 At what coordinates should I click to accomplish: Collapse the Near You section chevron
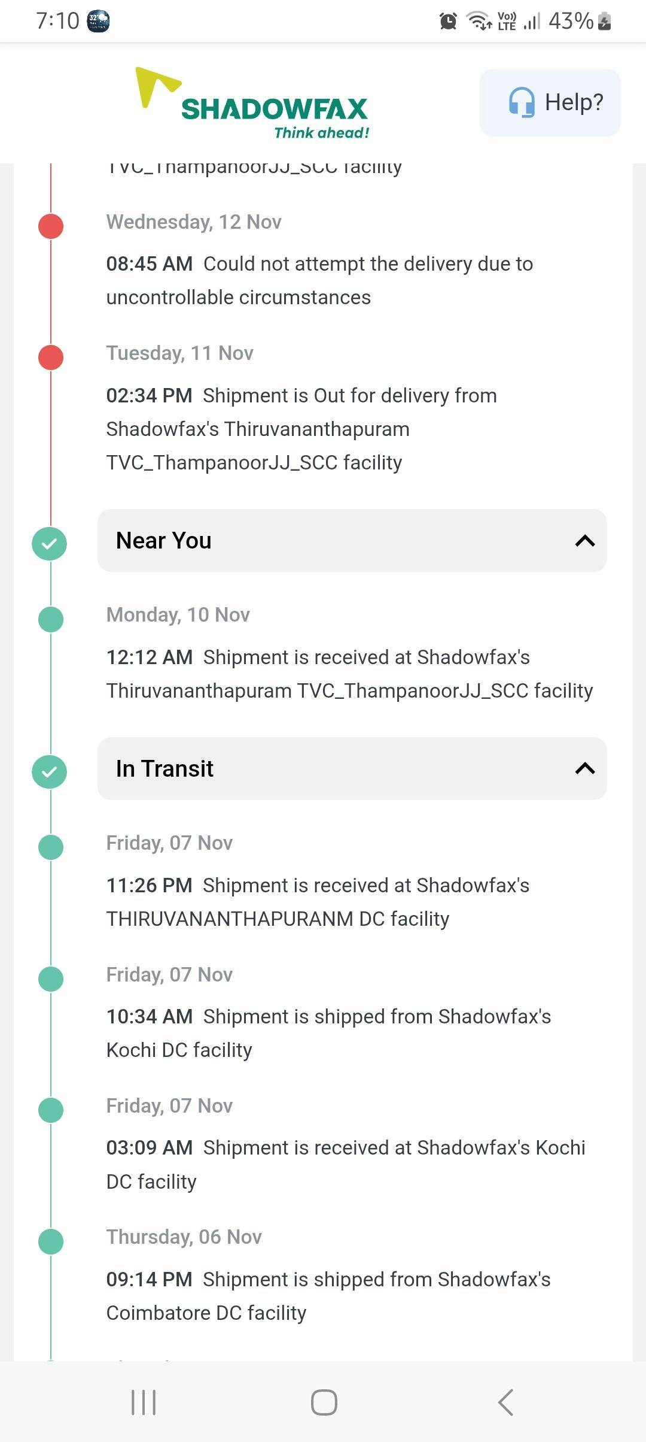point(584,541)
